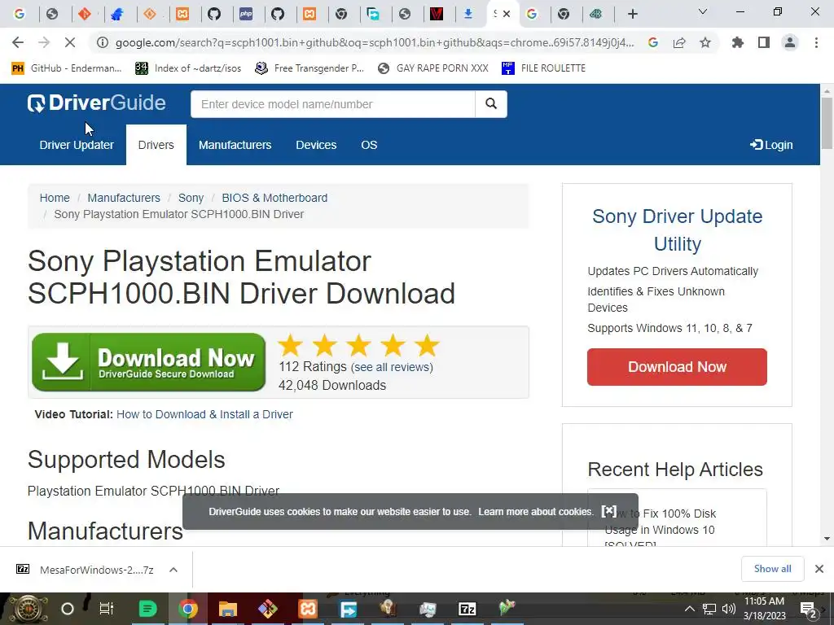Go back to the previous page
The width and height of the screenshot is (834, 625).
[18, 42]
